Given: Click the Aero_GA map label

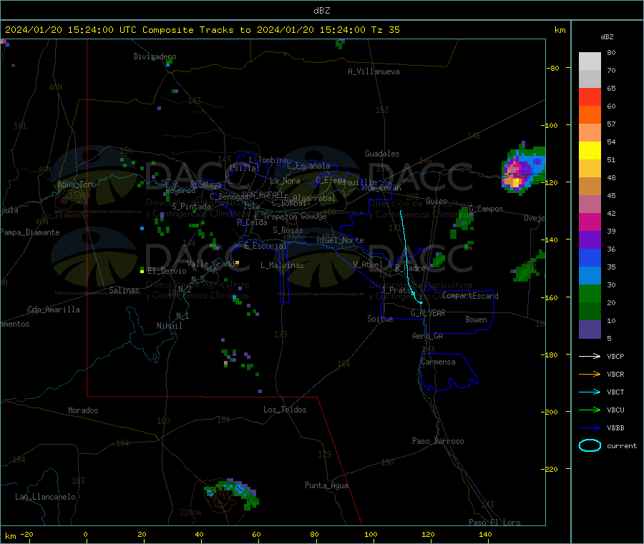Looking at the screenshot, I should click(428, 336).
